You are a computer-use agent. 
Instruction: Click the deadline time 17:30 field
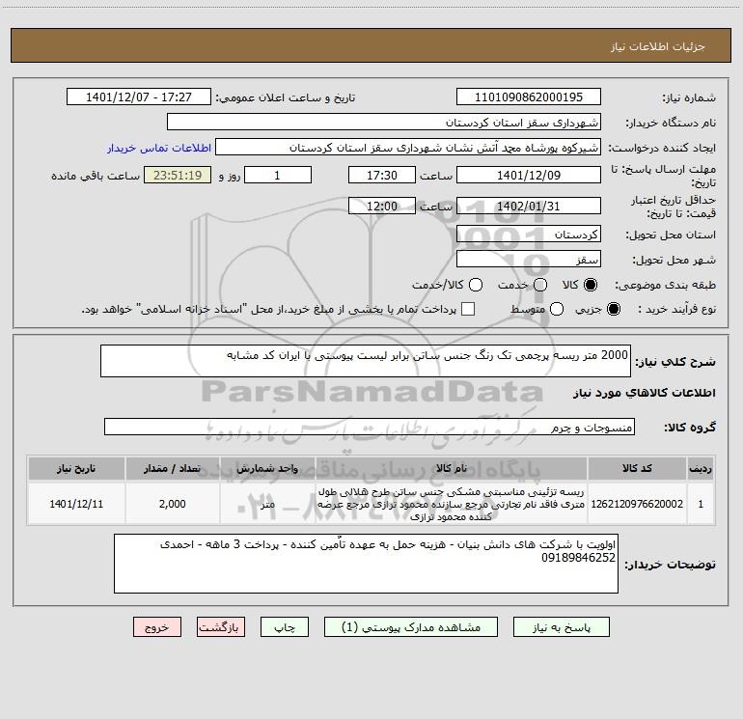tap(382, 175)
